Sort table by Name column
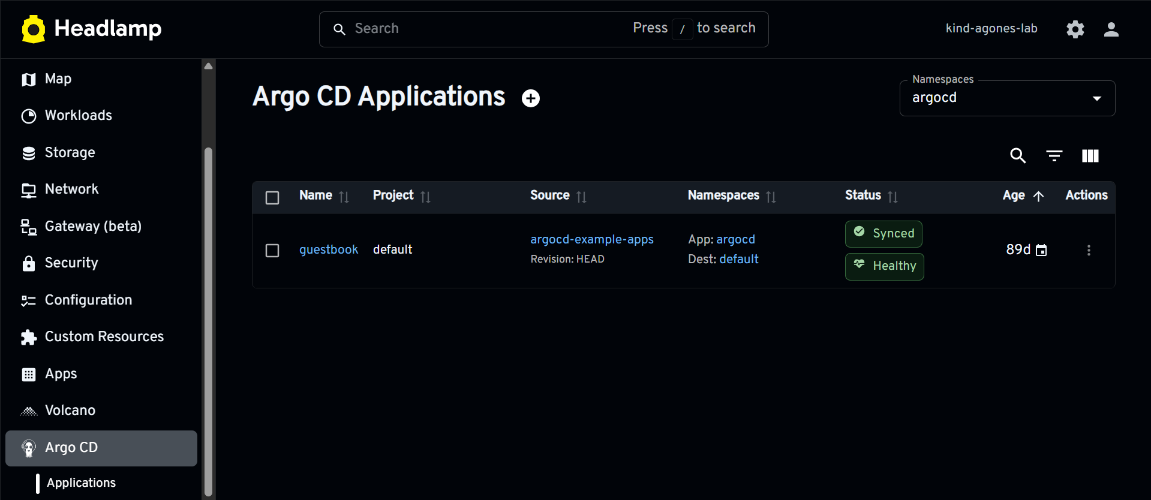The width and height of the screenshot is (1151, 500). 344,197
